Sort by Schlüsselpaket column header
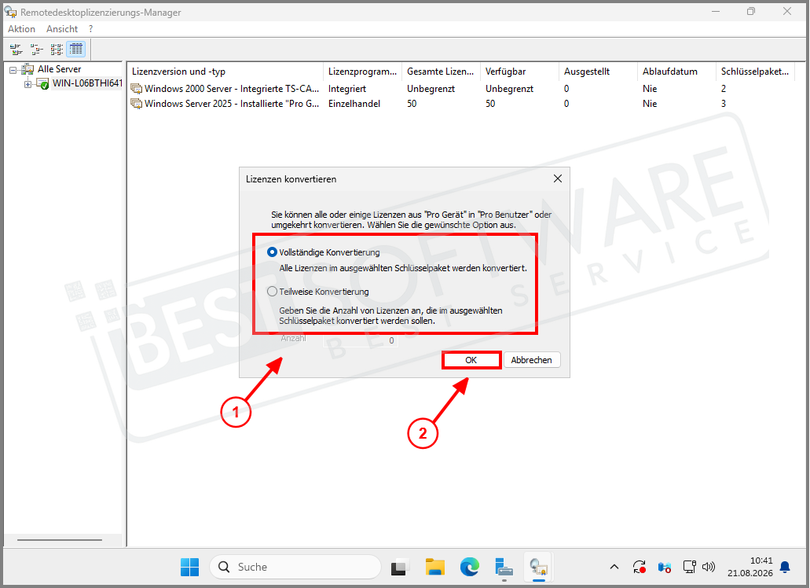Screen dimensions: 810x588 [x=756, y=72]
